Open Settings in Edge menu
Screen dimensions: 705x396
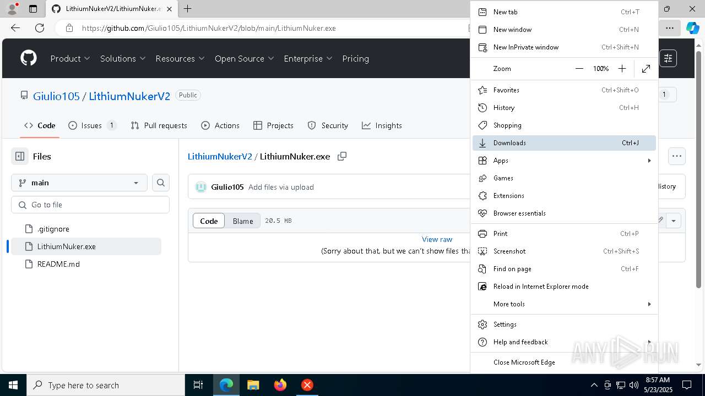coord(564,324)
